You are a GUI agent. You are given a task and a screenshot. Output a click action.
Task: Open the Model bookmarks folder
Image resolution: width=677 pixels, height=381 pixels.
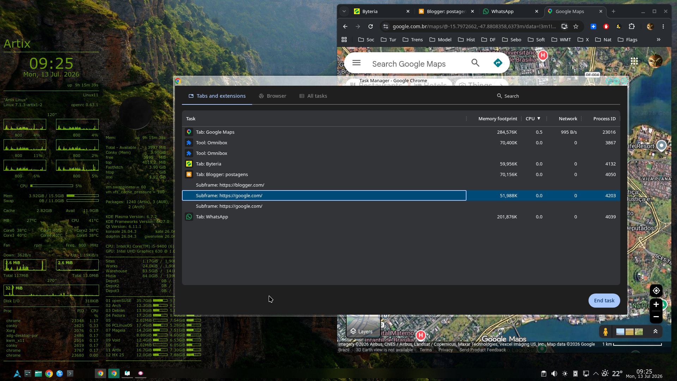coord(440,40)
